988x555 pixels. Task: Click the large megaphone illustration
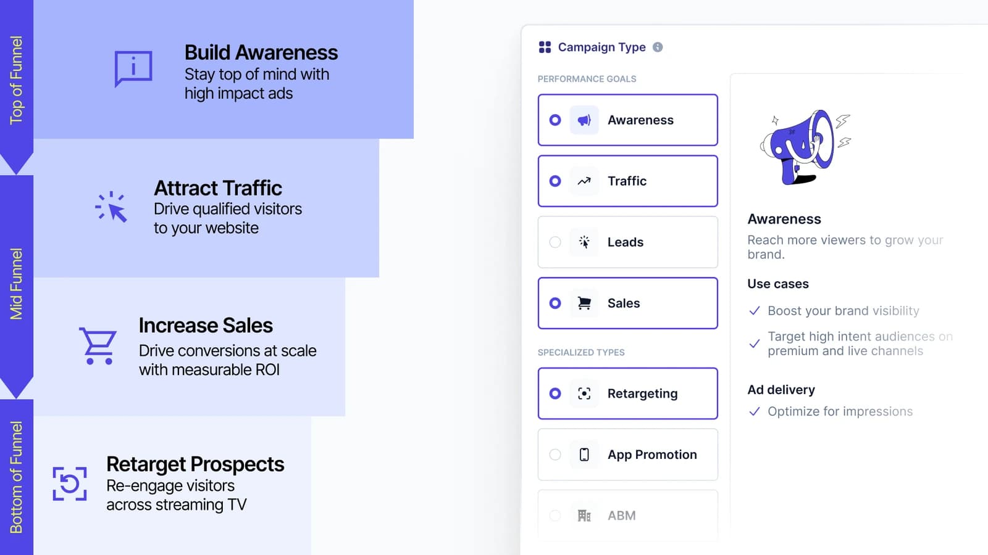804,147
